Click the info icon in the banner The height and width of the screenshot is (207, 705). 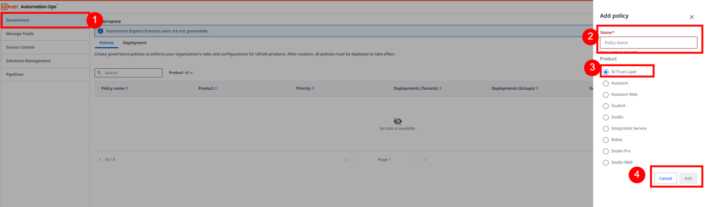pos(101,31)
